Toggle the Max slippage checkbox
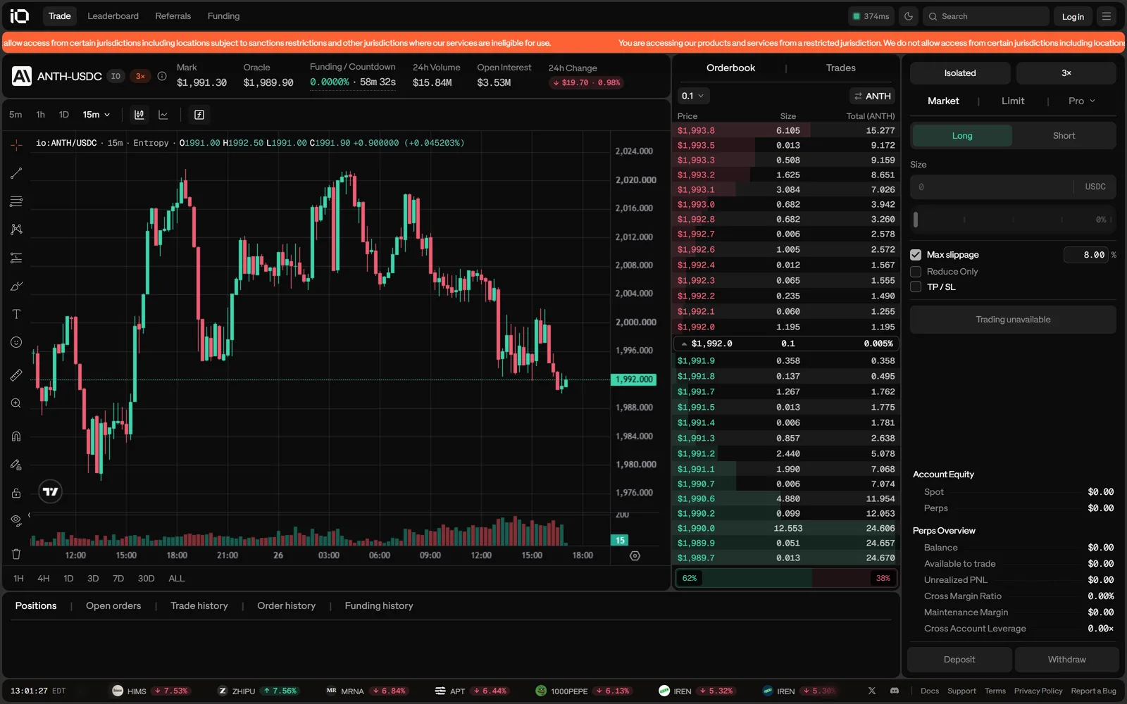Screen dimensions: 1127x704 [916, 255]
